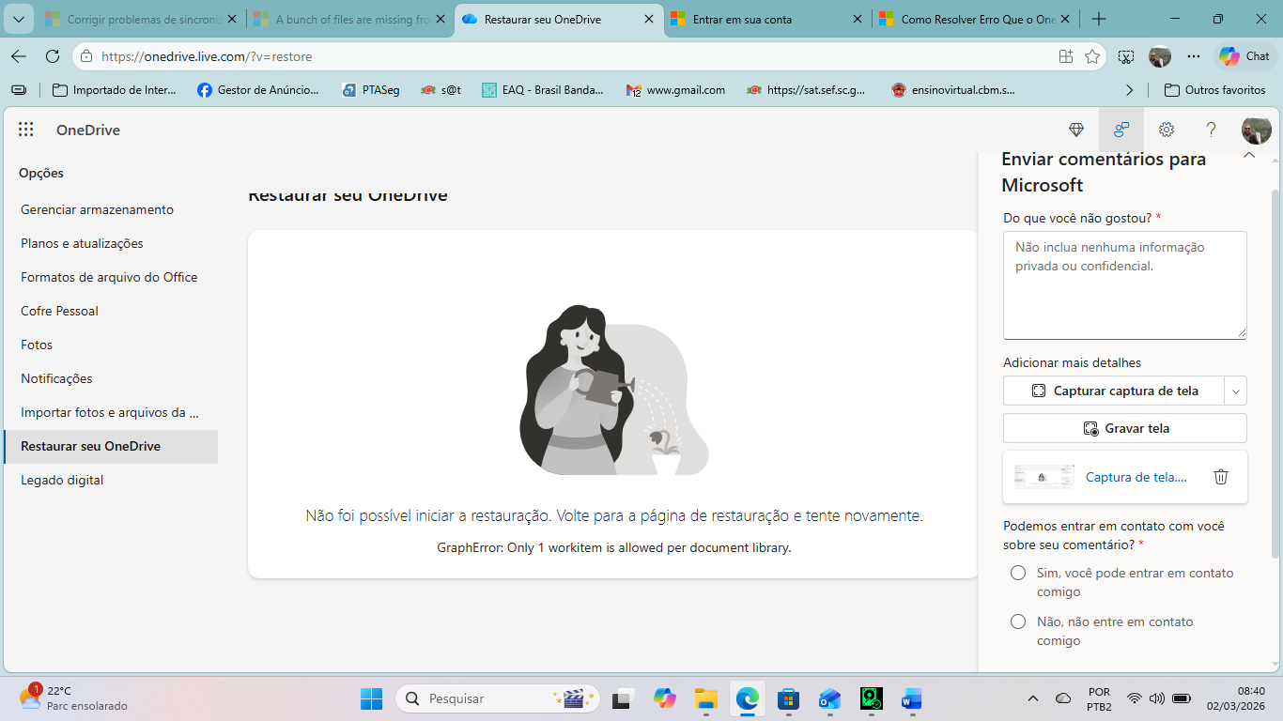Click the browser address bar URL
The height and width of the screenshot is (721, 1283).
(x=207, y=56)
